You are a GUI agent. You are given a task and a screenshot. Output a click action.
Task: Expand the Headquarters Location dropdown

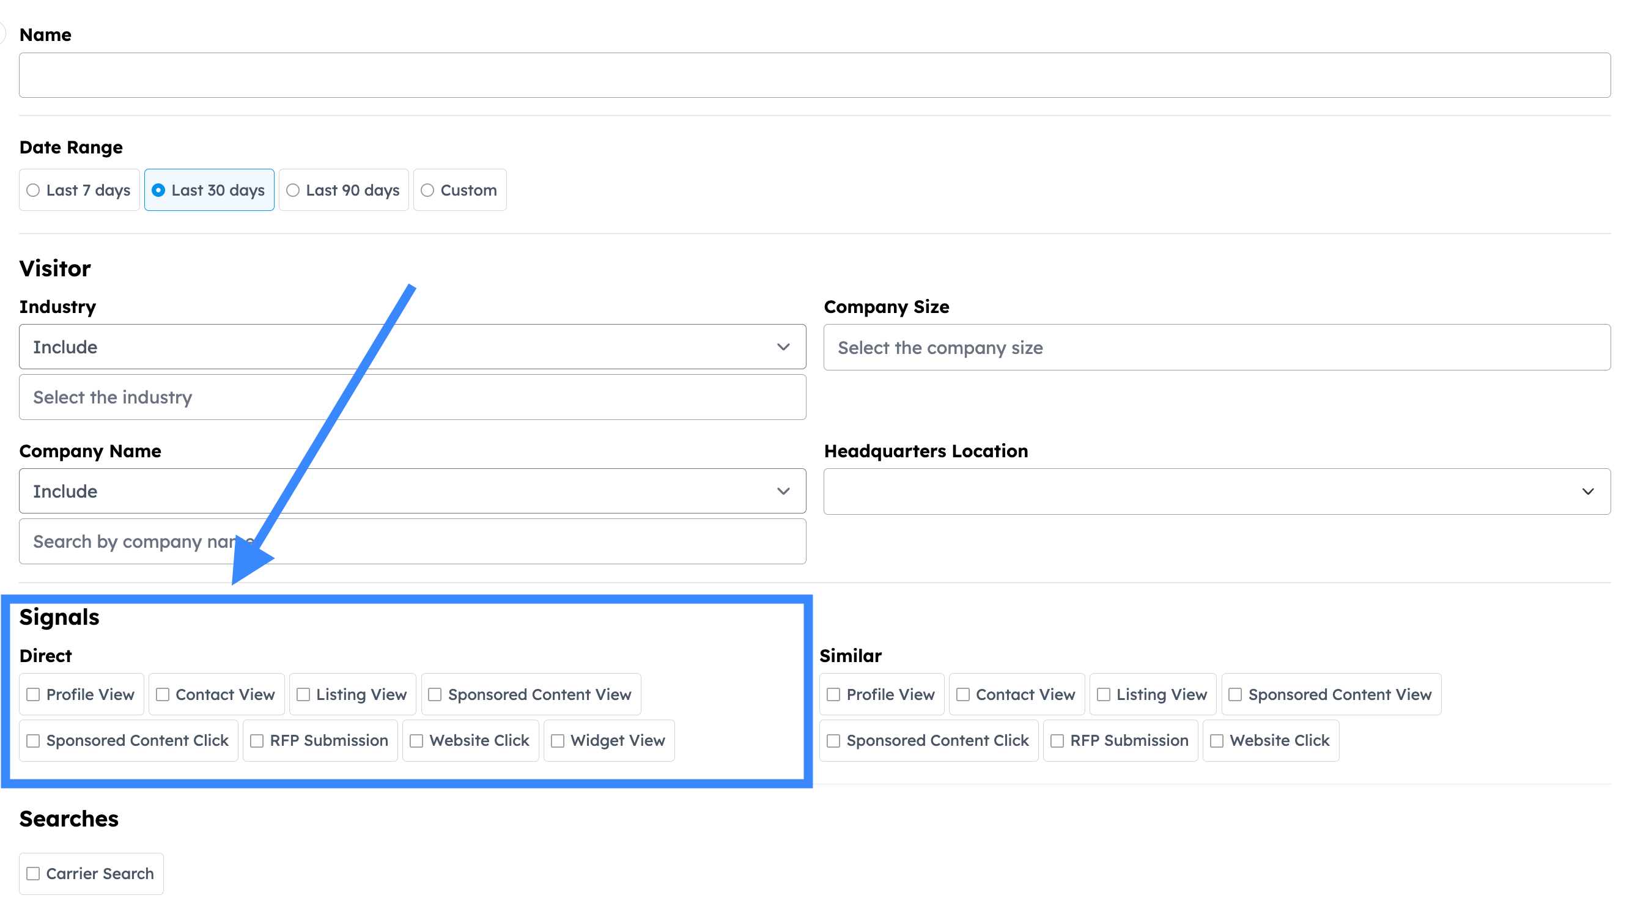click(1216, 492)
